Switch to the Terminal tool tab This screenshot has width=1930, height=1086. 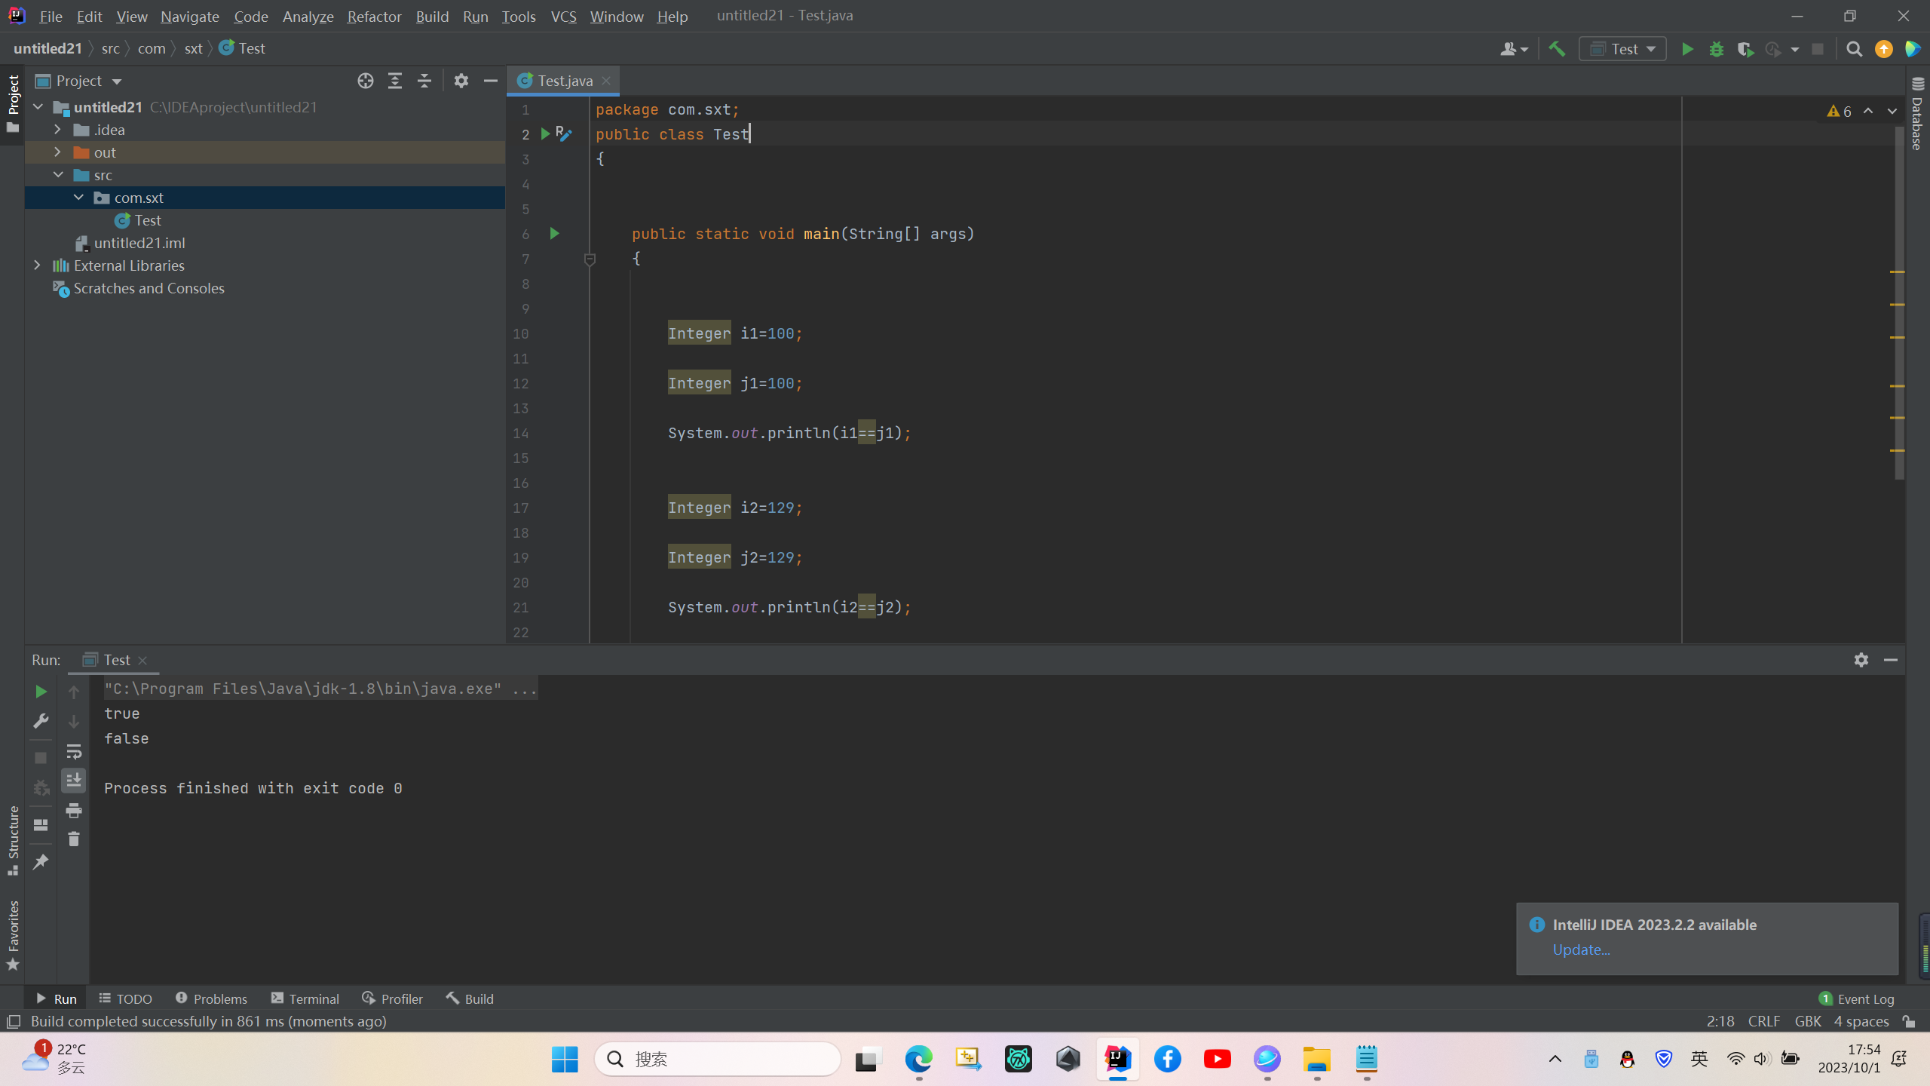(x=305, y=999)
